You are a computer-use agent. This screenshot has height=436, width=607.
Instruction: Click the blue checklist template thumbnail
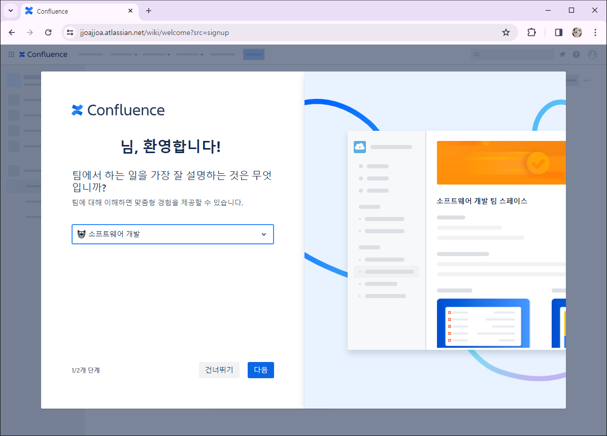coord(483,323)
